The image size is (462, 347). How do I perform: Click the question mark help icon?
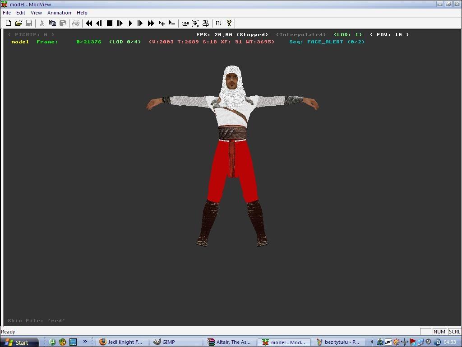(229, 23)
